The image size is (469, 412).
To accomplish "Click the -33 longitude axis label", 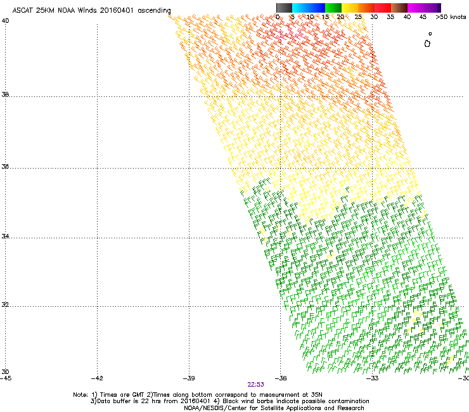I will (372, 378).
